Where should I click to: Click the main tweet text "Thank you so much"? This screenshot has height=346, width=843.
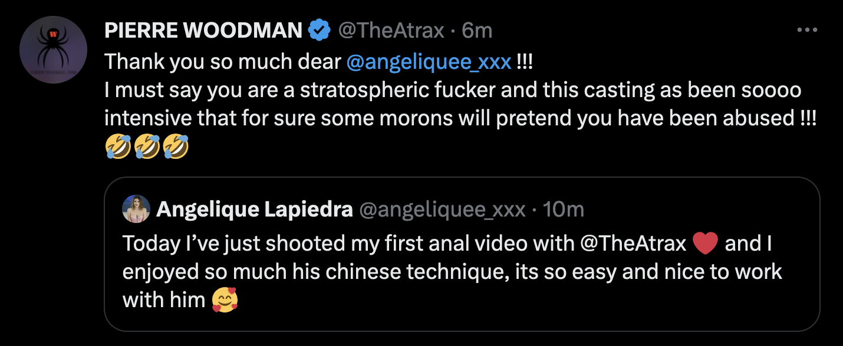pos(224,62)
